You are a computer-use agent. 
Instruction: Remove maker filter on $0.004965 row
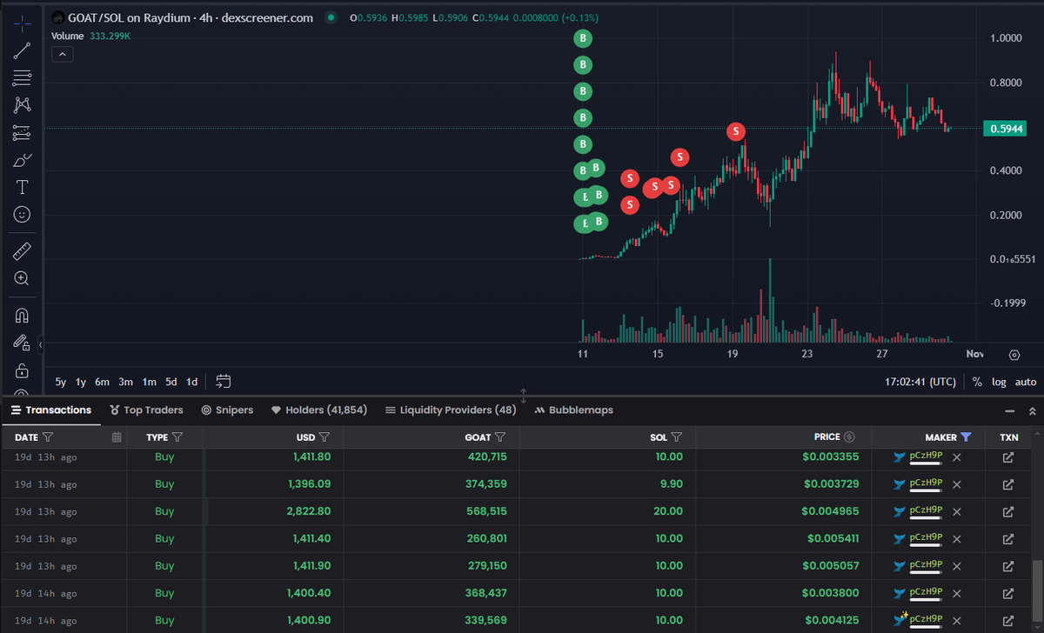[x=957, y=511]
